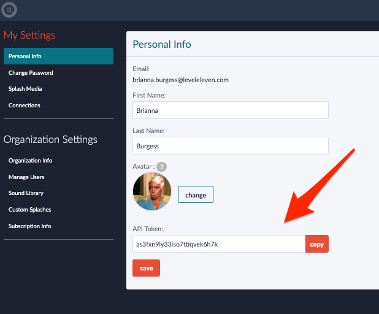Select Connections in My Settings

pos(25,105)
